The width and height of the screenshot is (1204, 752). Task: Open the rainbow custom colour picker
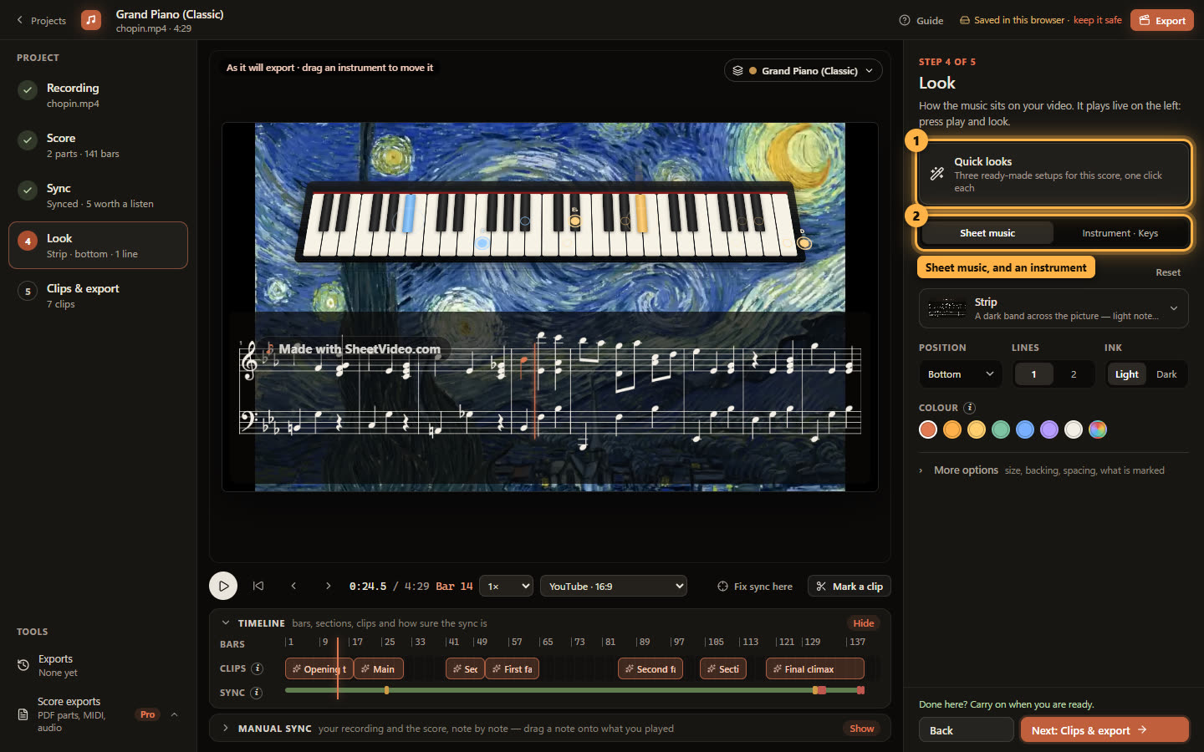[x=1098, y=429]
